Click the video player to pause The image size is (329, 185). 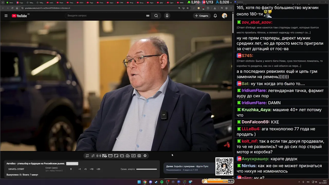tap(116, 86)
